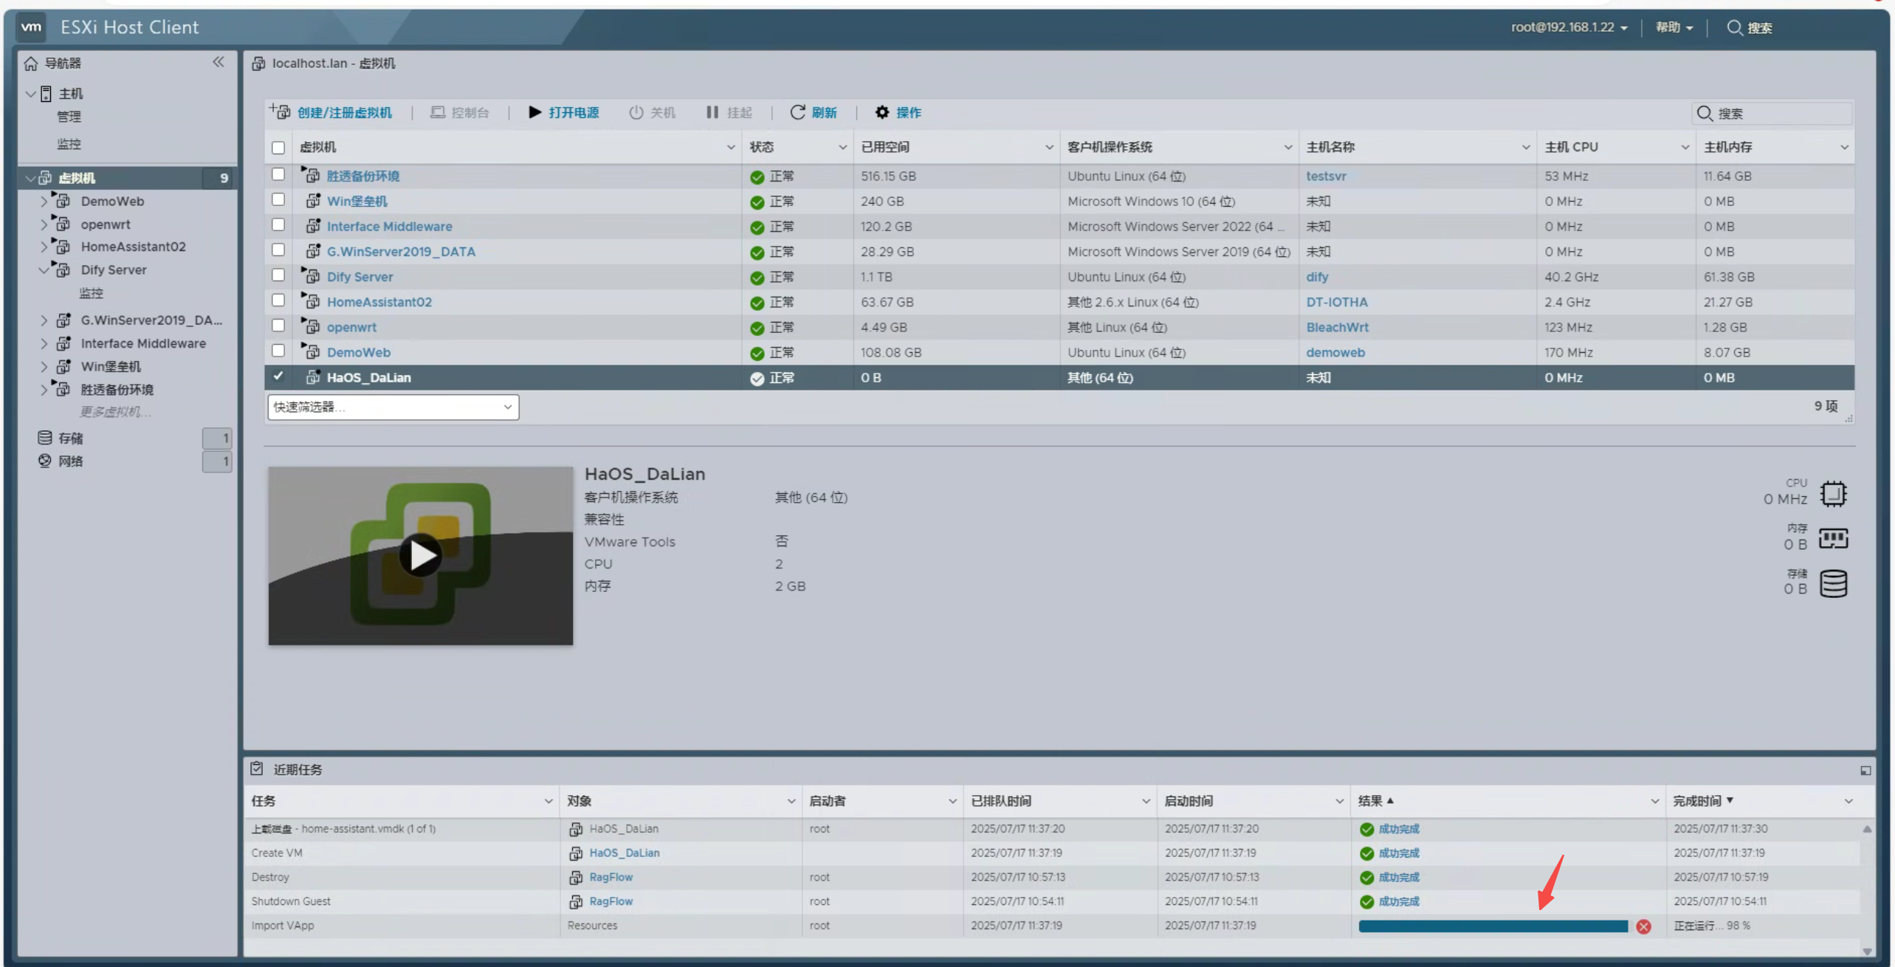The height and width of the screenshot is (967, 1895).
Task: Click the Interface Middleware VM link
Action: [x=389, y=227]
